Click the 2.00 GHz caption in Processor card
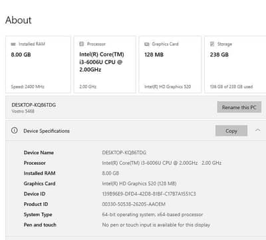The height and width of the screenshot is (240, 266). click(88, 86)
